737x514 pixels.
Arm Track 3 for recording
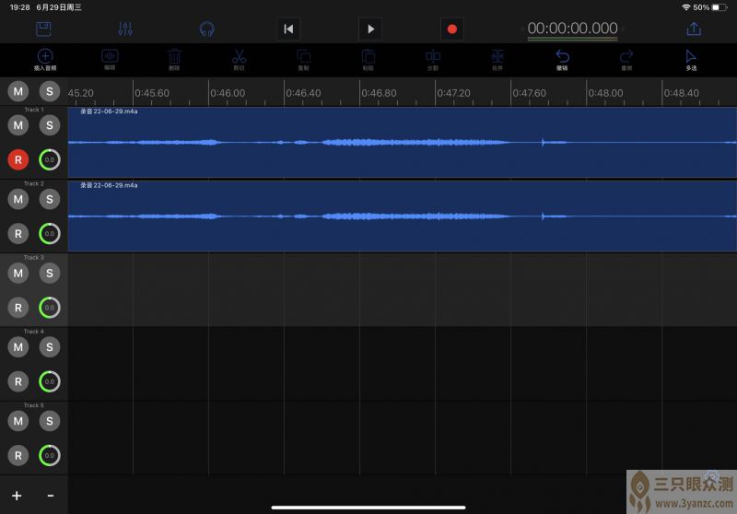18,308
